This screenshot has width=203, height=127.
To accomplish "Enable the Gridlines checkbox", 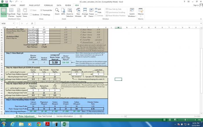I will (x=31, y=14).
